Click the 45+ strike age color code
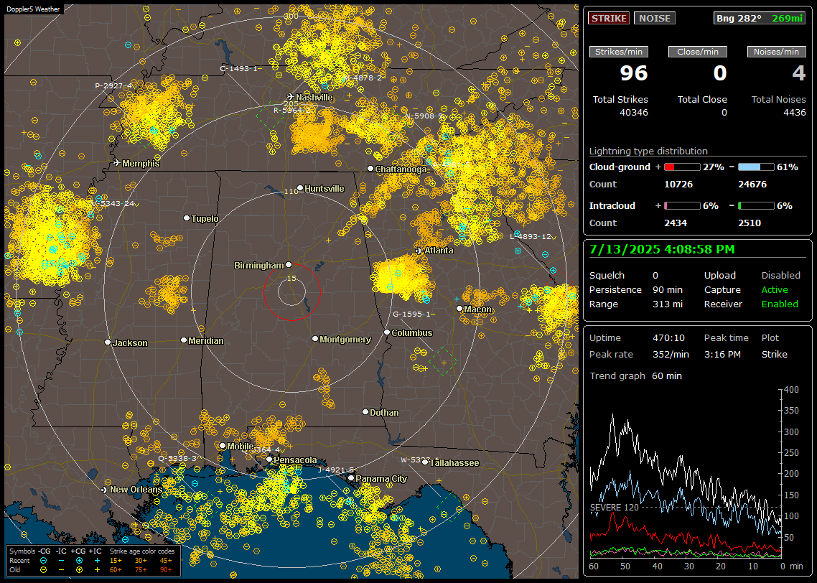Image resolution: width=817 pixels, height=583 pixels. coord(166,561)
